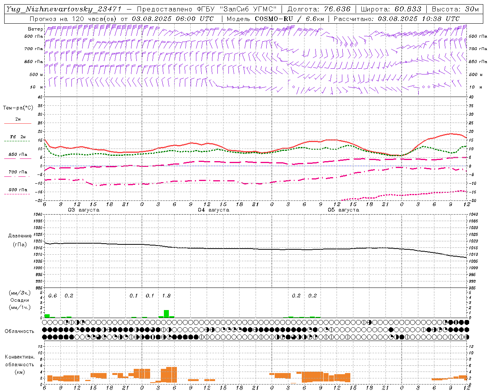Click the (гПа) unit label under Давление
Viewport: 489px width, 391px height.
coord(20,245)
